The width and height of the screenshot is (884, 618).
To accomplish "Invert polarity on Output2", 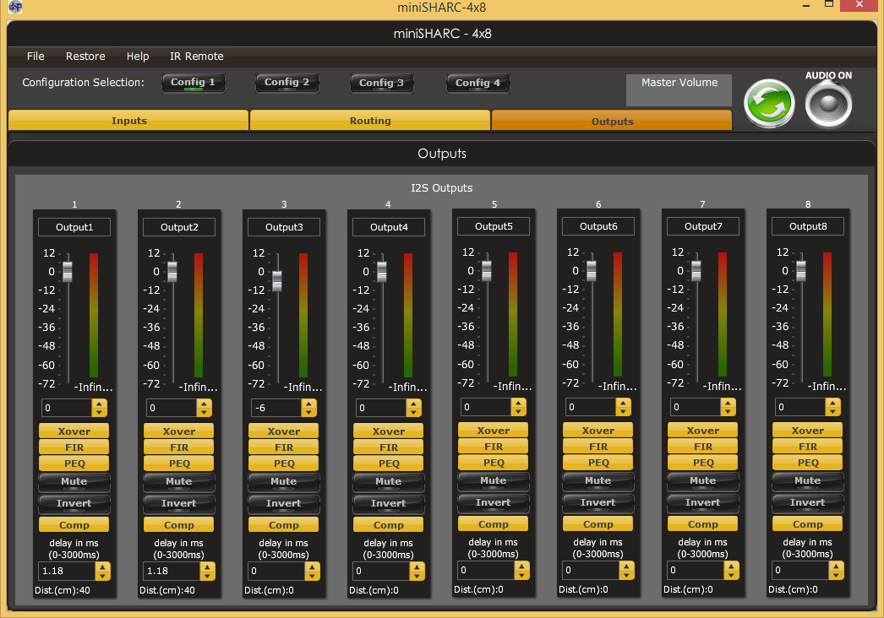I will click(178, 504).
